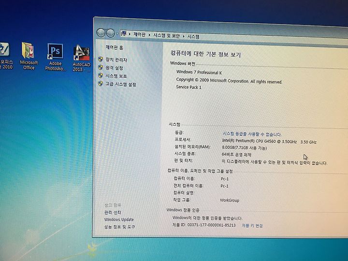
Task: Click the Back navigation arrow button
Action: click(101, 33)
